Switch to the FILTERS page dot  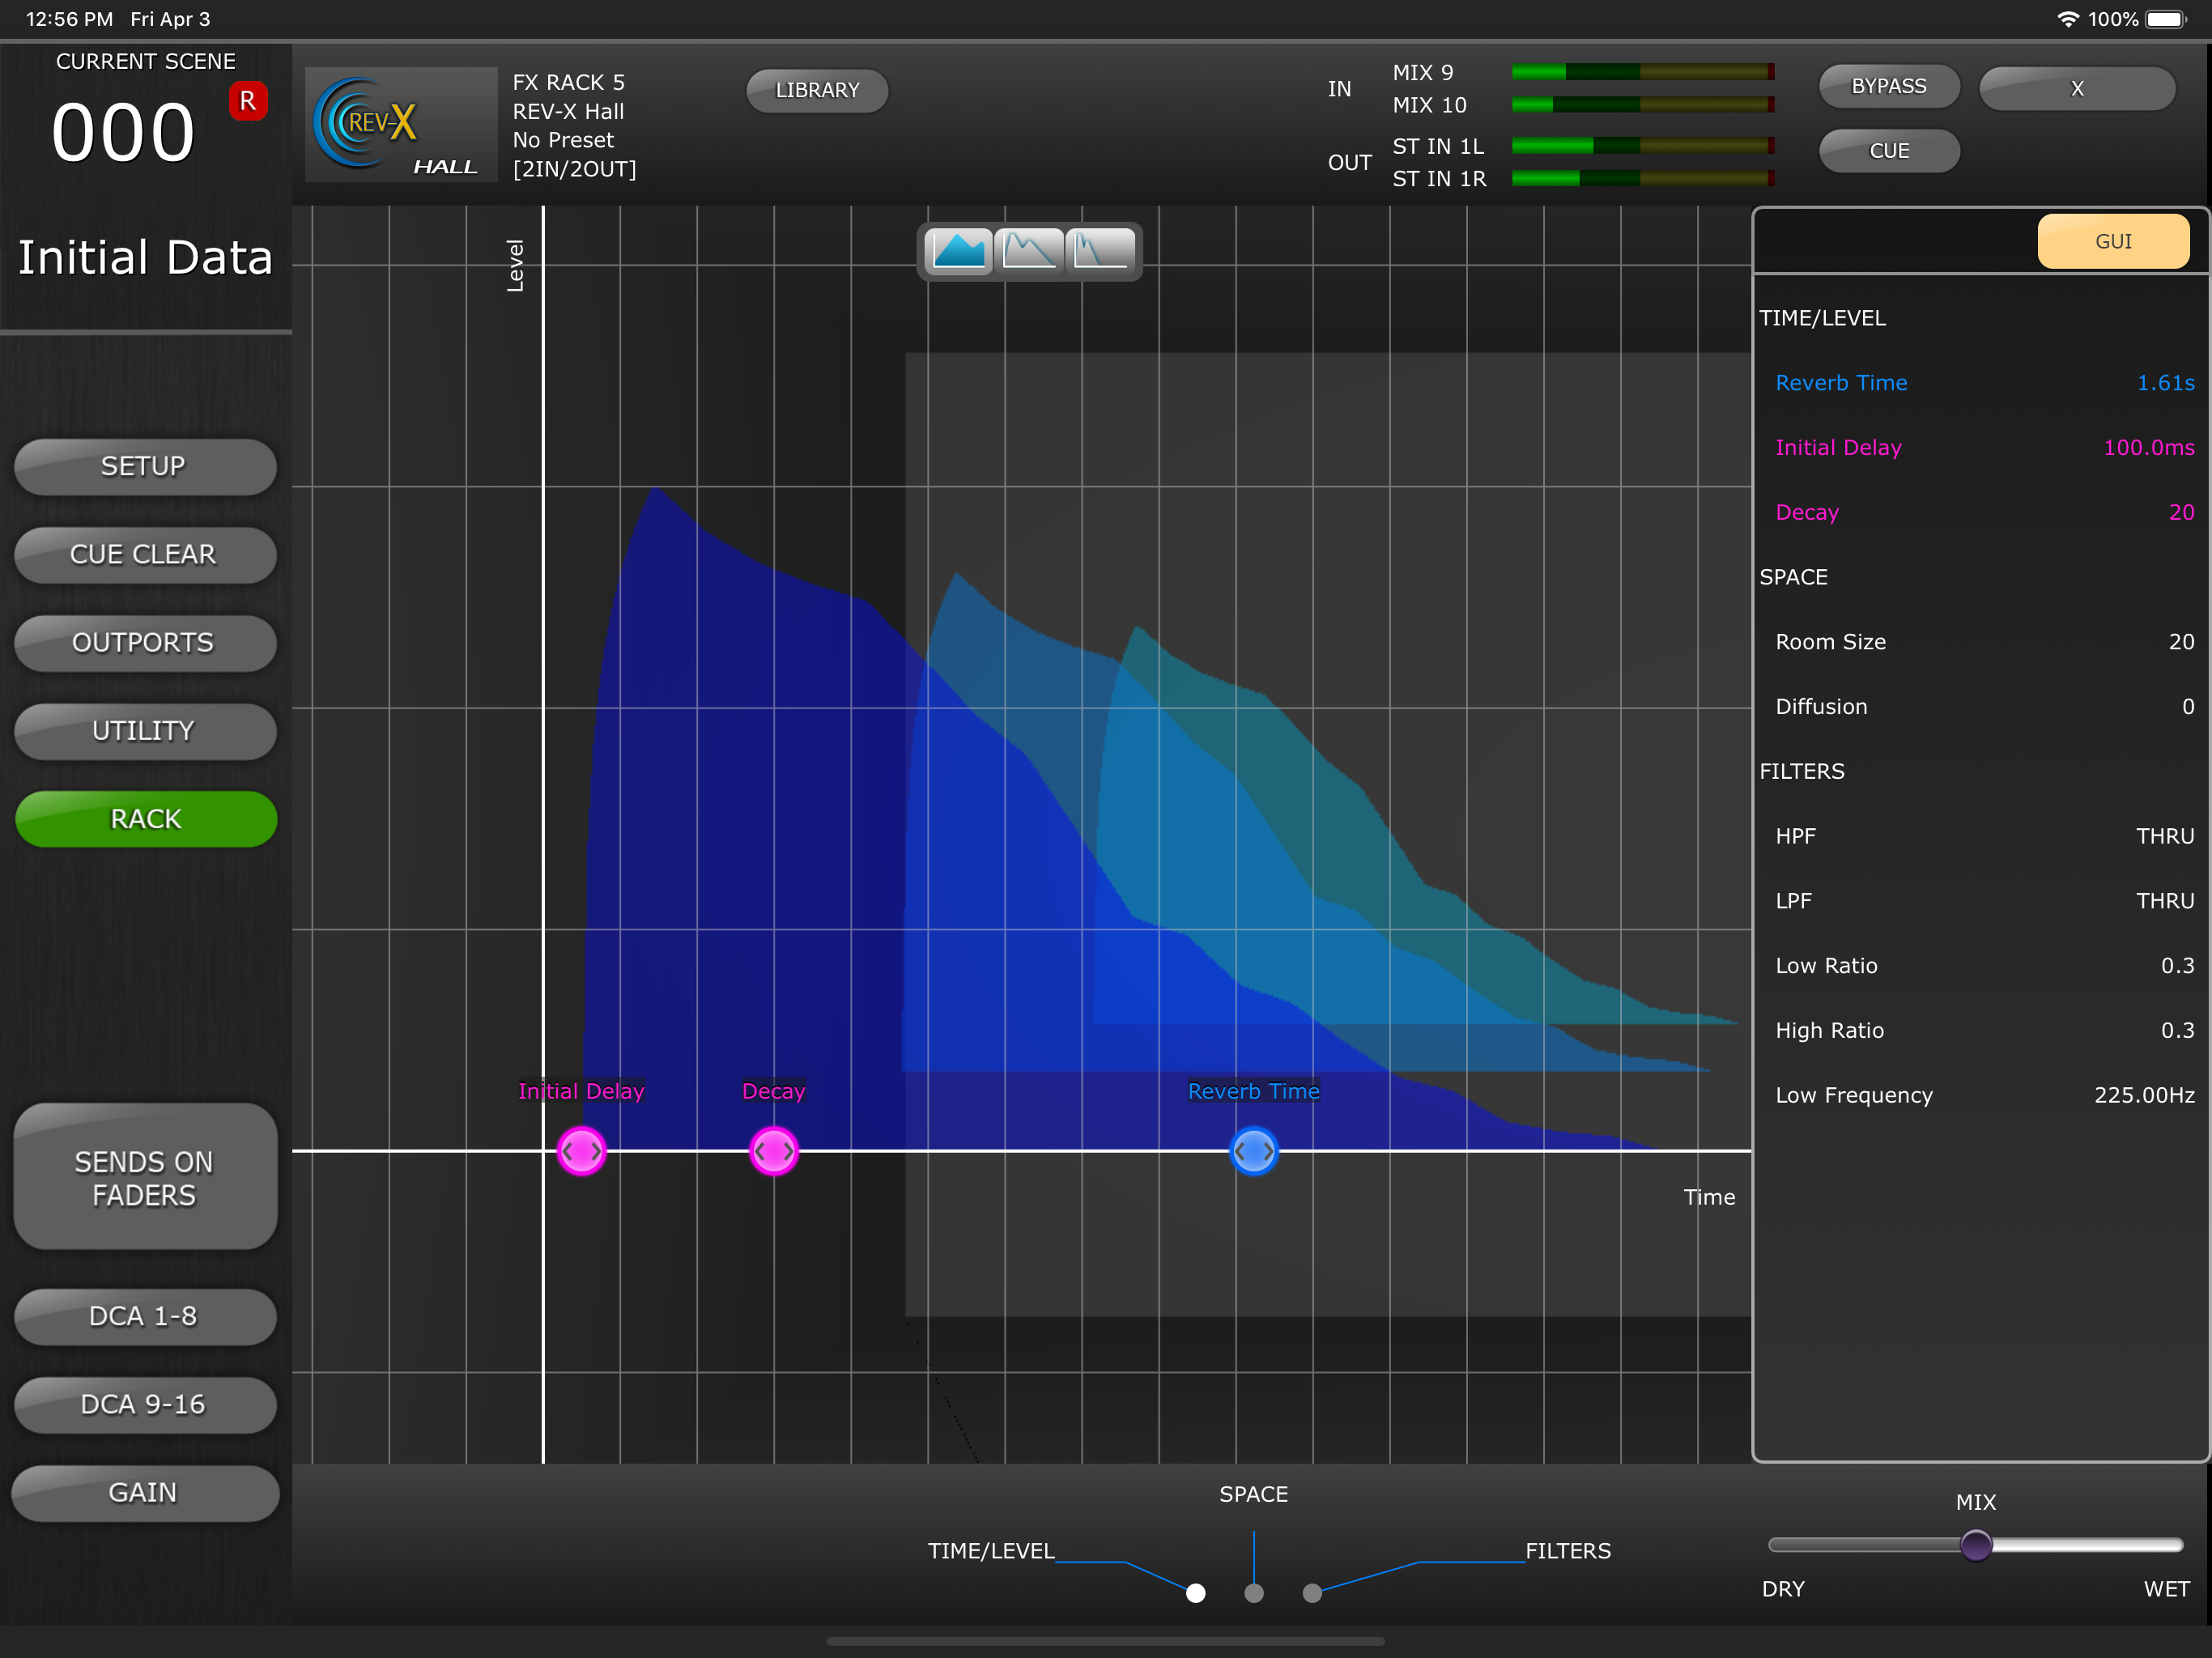click(1312, 1593)
